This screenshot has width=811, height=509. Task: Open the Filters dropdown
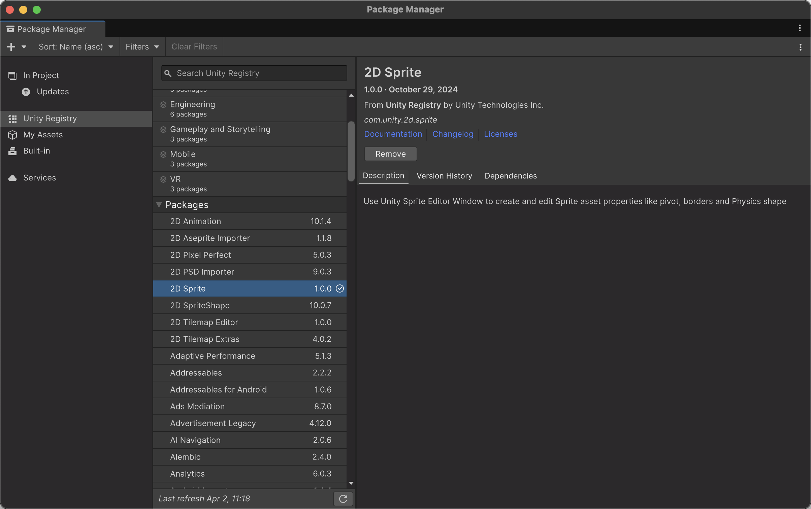pos(142,47)
